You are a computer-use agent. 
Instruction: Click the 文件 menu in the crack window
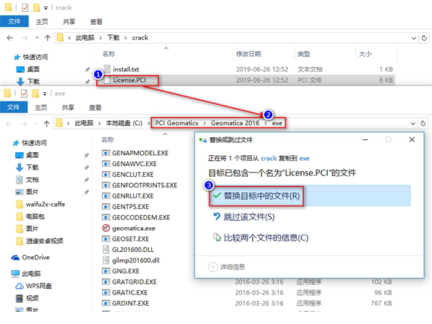pos(13,21)
